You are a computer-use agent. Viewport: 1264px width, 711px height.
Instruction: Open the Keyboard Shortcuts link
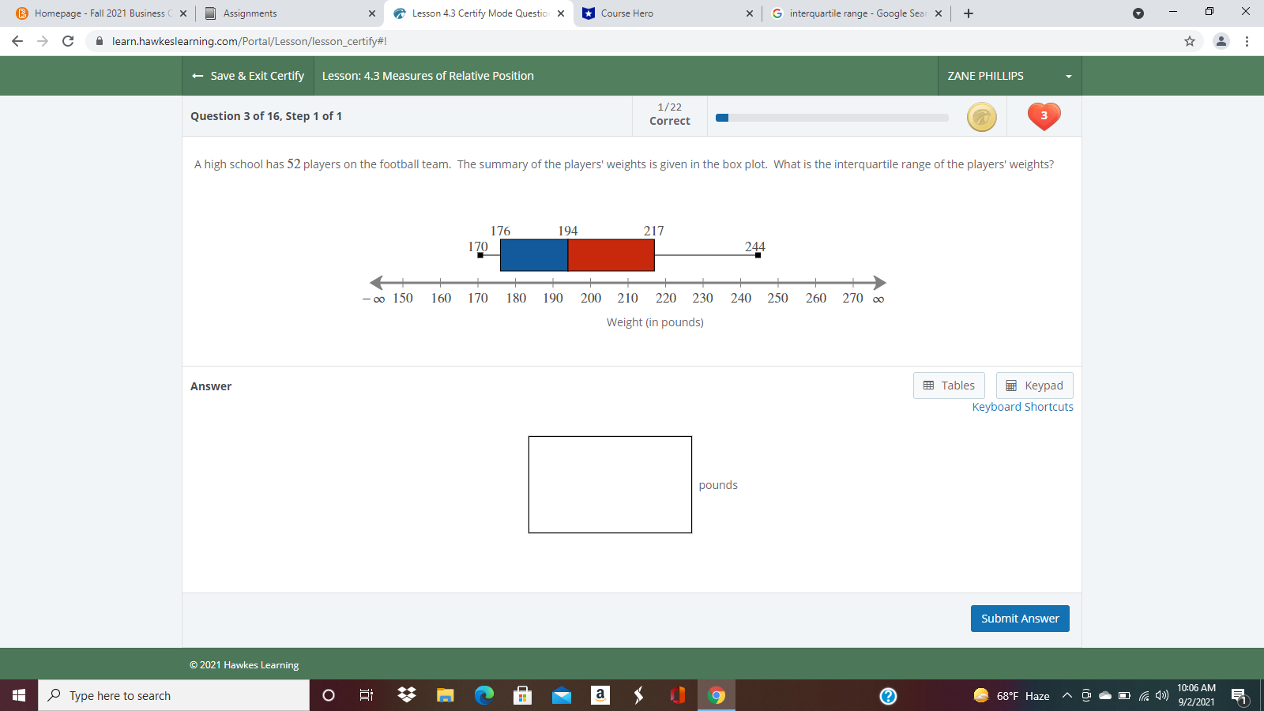coord(1022,407)
